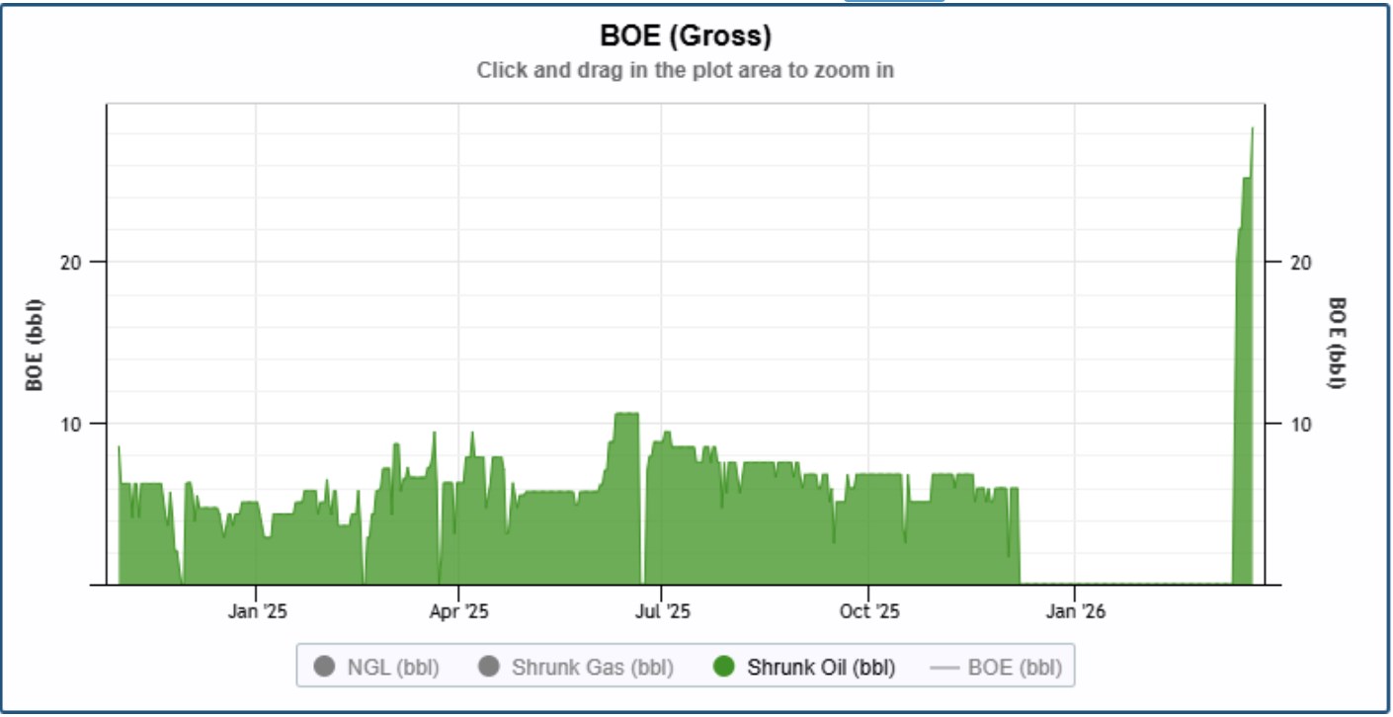1393x717 pixels.
Task: Click the zoom instruction subtitle text
Action: (x=686, y=70)
